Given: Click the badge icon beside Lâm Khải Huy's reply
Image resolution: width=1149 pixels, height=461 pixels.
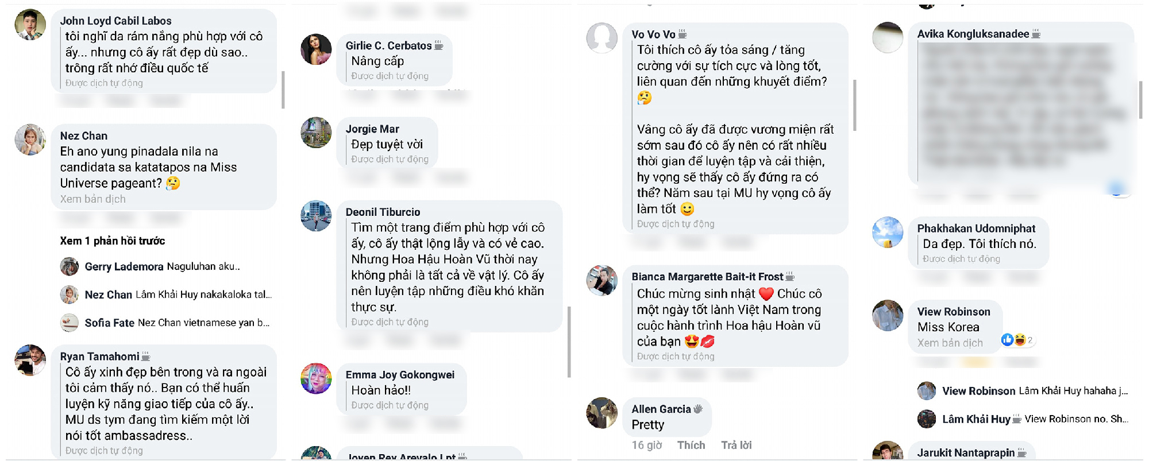Looking at the screenshot, I should [1017, 419].
